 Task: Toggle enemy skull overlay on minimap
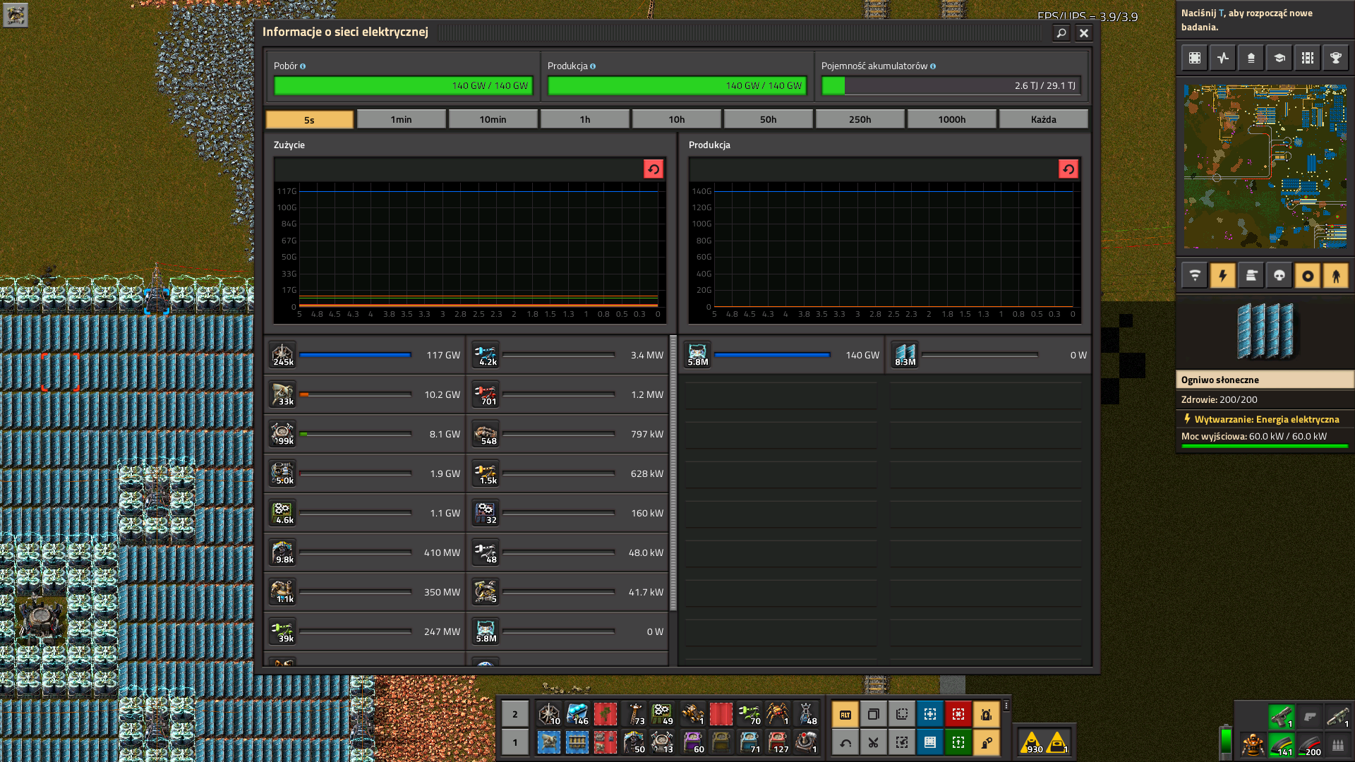tap(1279, 276)
